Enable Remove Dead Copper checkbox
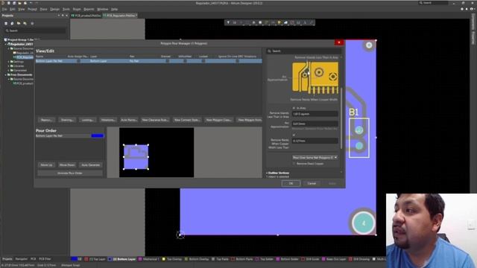The image size is (477, 268). 294,164
